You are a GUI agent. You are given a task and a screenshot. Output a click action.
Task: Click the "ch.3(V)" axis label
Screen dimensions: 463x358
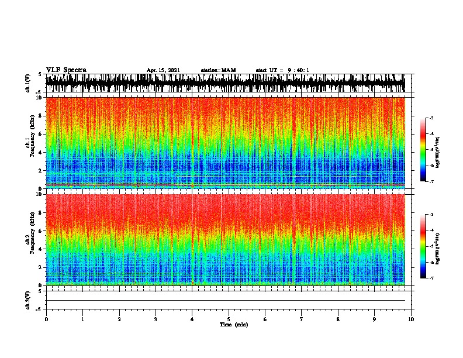[27, 300]
